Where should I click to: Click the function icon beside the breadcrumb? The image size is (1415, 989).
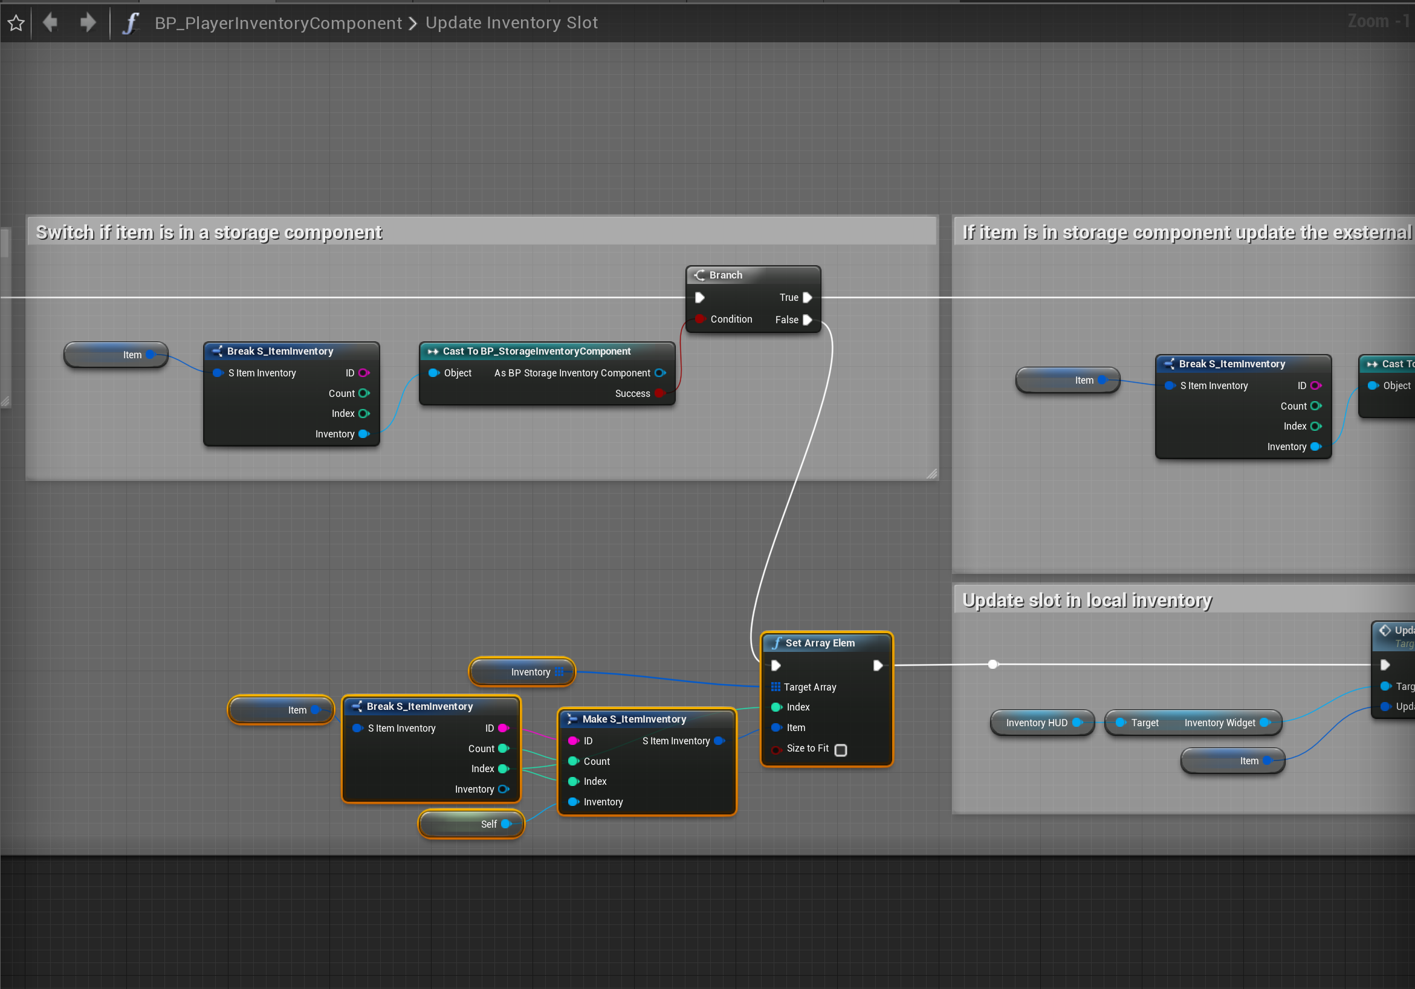(130, 24)
